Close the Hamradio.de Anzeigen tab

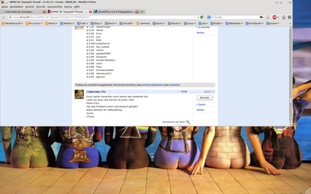click(44, 12)
